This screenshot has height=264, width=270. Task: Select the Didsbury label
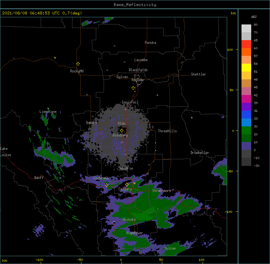tap(120, 135)
